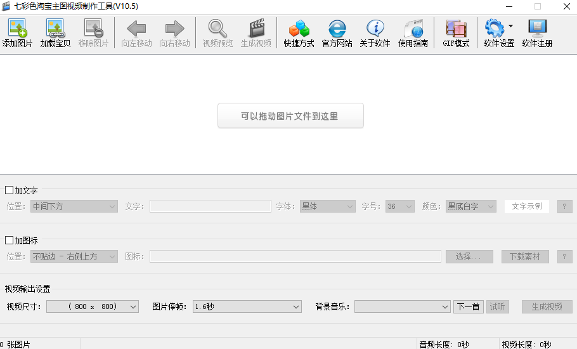Open the 使用指南 user guide icon
The height and width of the screenshot is (349, 577).
(x=413, y=29)
